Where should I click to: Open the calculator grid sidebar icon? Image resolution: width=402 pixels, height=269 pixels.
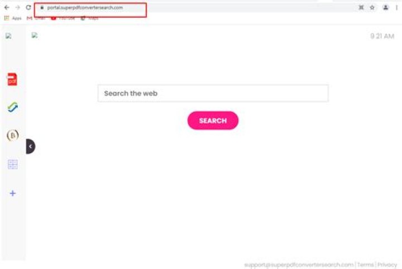[13, 164]
